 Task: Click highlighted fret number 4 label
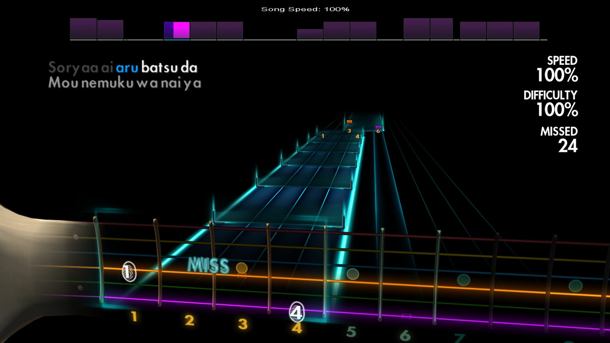296,328
